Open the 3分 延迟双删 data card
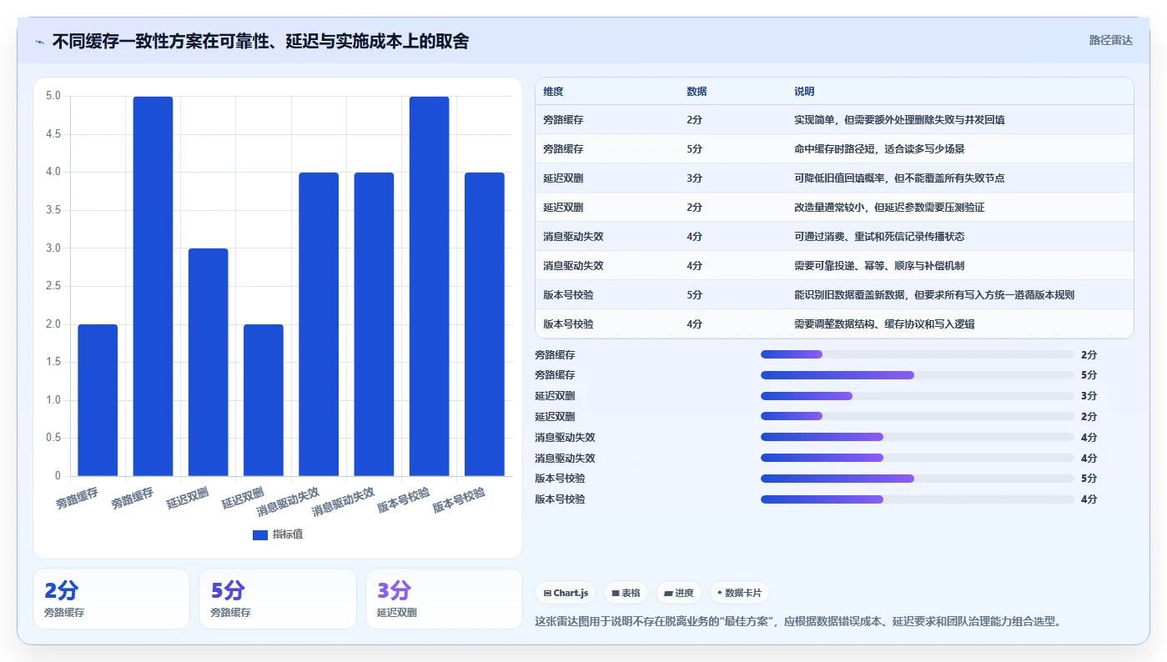This screenshot has height=662, width=1167. click(x=444, y=599)
